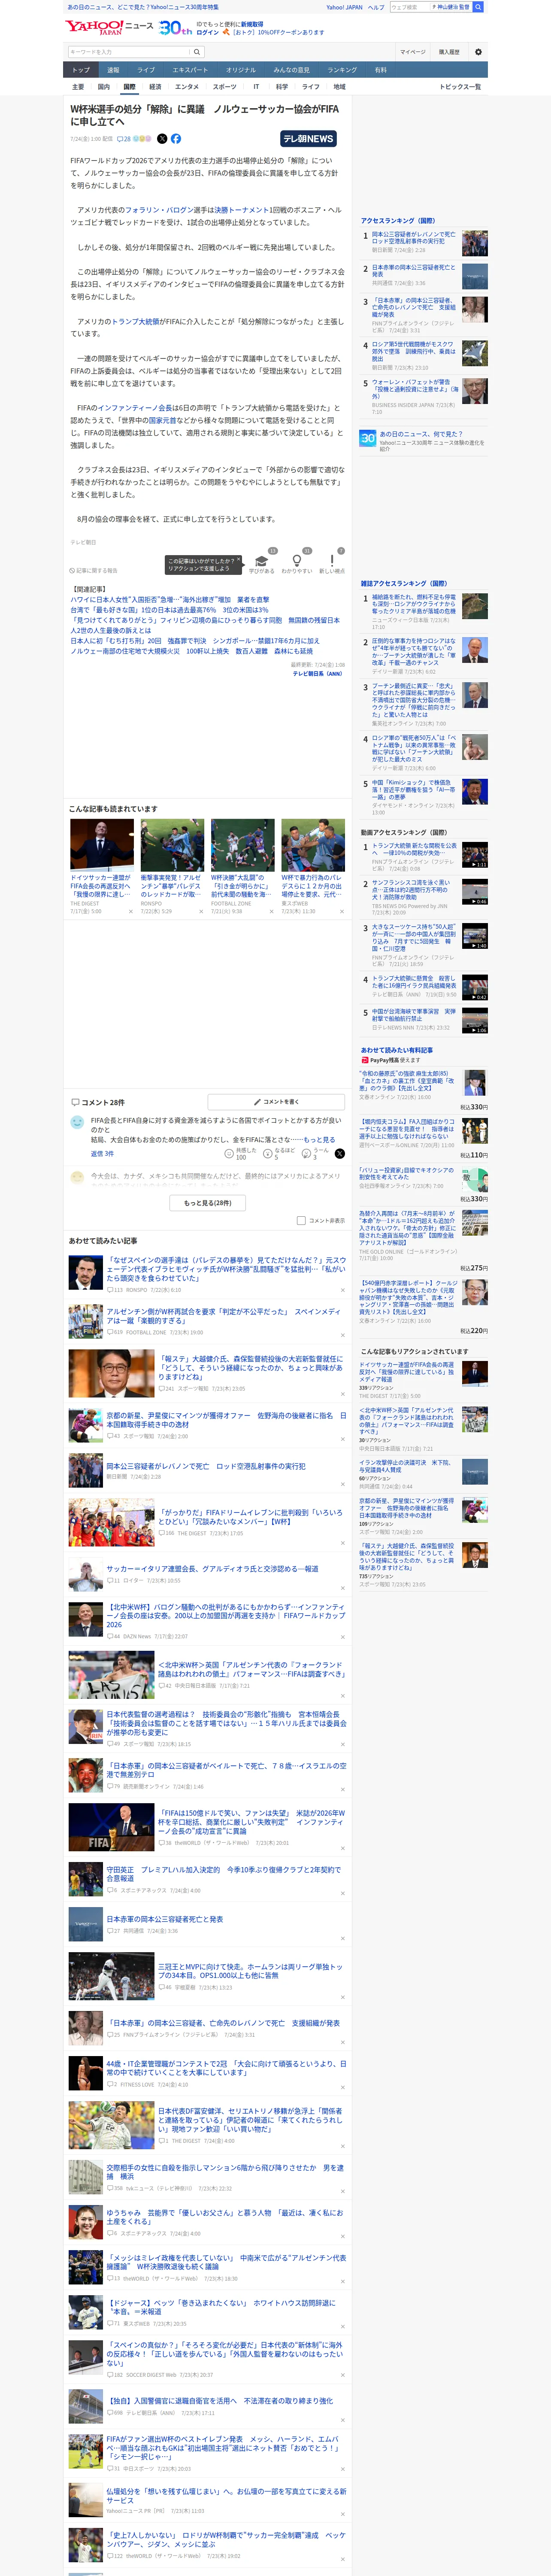Screen dimensions: 551x2576
Task: Select the 国際 category
Action: click(x=129, y=87)
